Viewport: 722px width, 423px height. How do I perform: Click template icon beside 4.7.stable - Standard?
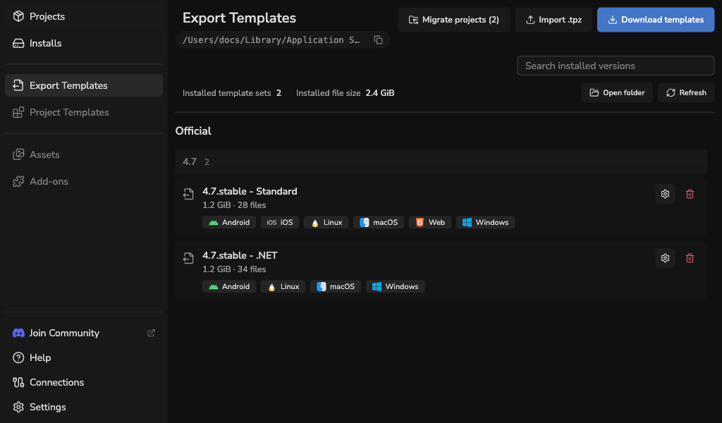(x=188, y=194)
